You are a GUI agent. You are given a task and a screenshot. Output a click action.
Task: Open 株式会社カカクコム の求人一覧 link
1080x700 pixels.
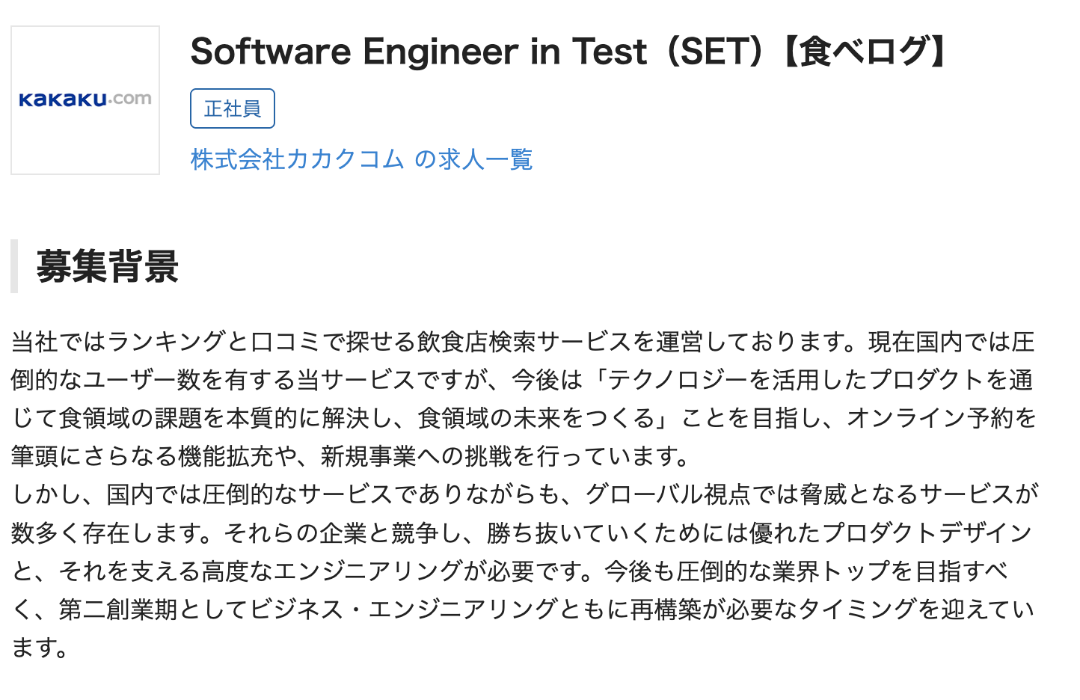(361, 159)
